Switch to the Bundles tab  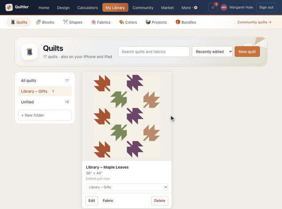[x=186, y=22]
